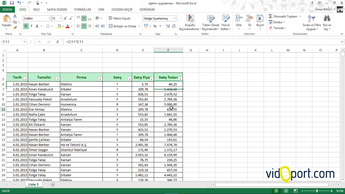Viewport: 345px width, 194px height.
Task: Open the Calibri font name dropdown
Action: [49, 18]
